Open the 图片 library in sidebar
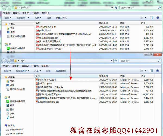The image size is (163, 136). tap(12, 109)
